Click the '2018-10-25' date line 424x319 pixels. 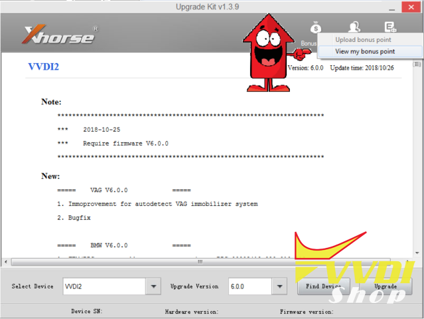102,130
